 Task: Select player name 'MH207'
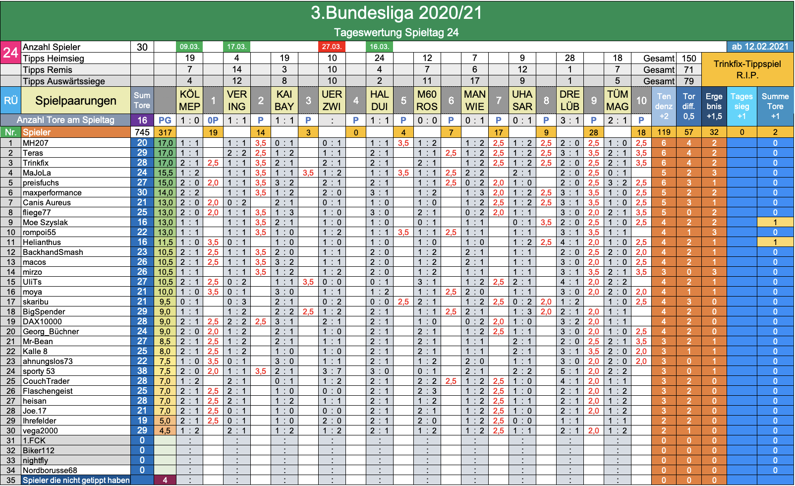point(36,143)
